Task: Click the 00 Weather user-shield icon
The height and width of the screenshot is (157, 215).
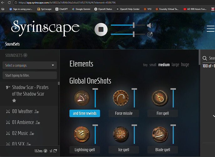Action: pyautogui.click(x=36, y=111)
